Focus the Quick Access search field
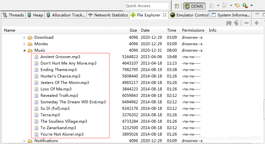The width and height of the screenshot is (265, 144). tap(147, 6)
